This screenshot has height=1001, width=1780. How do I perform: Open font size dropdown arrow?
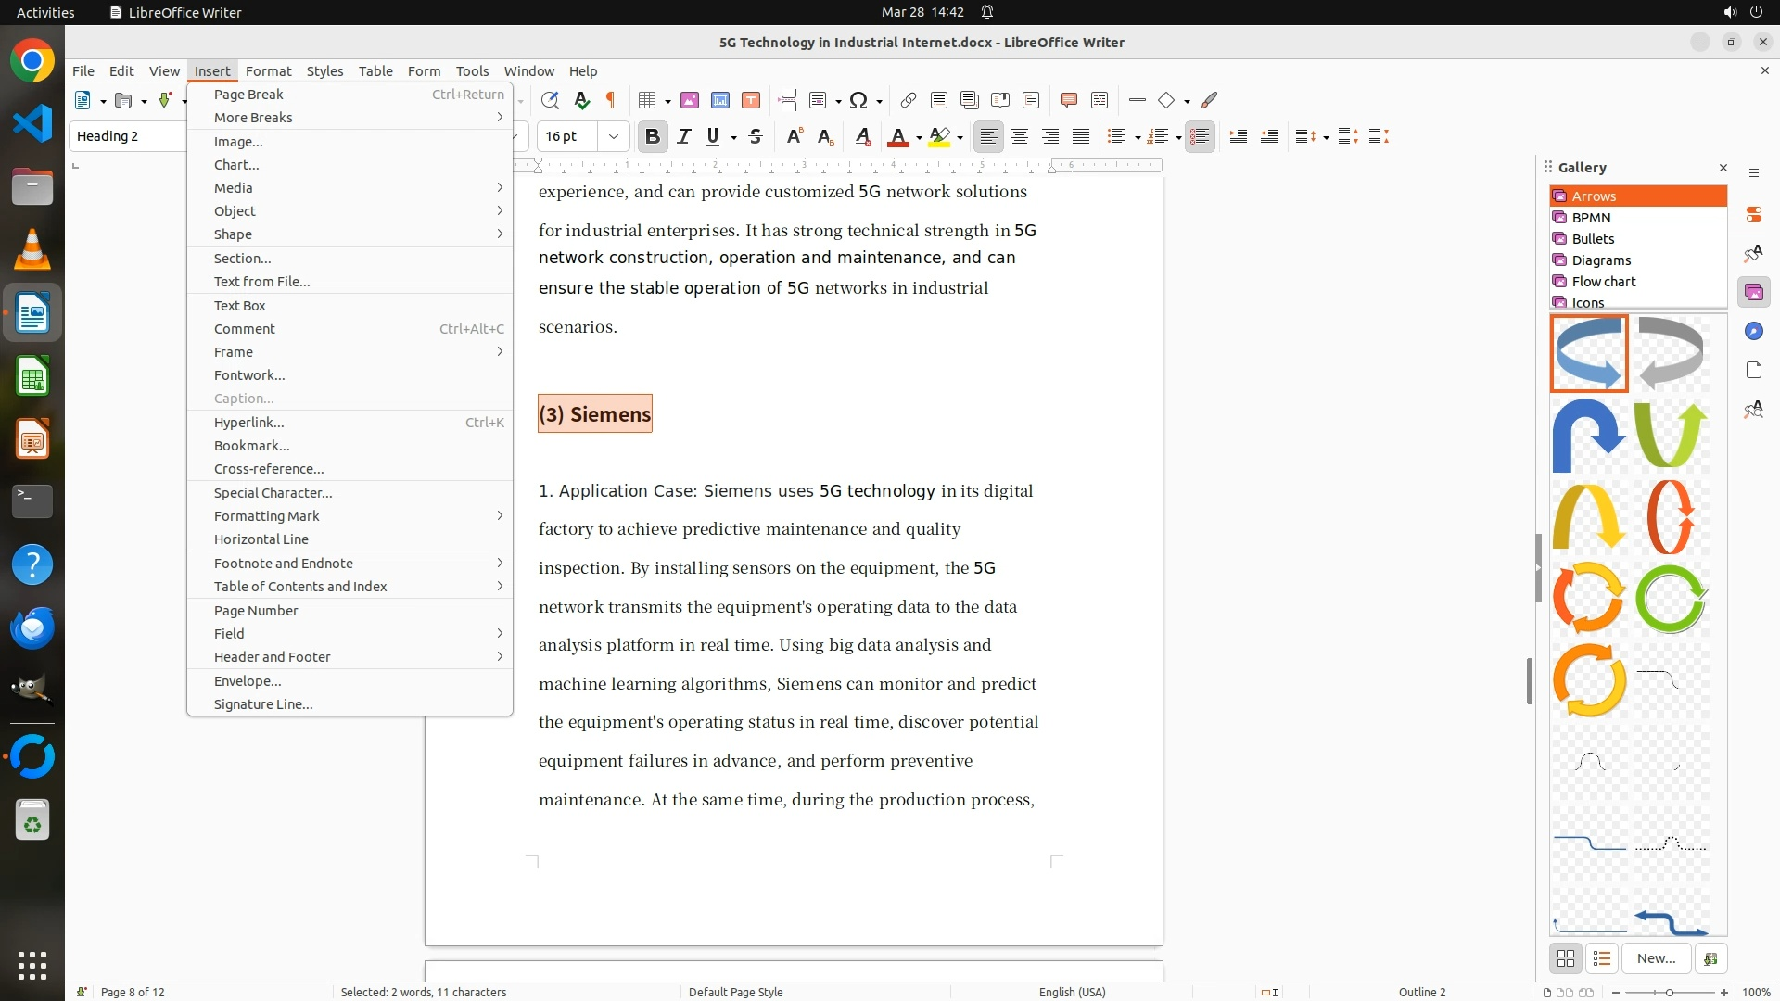pyautogui.click(x=613, y=137)
